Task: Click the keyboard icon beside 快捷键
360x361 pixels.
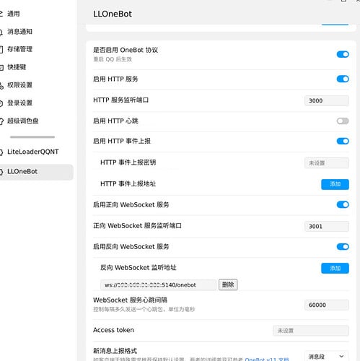Action: (x=1, y=68)
